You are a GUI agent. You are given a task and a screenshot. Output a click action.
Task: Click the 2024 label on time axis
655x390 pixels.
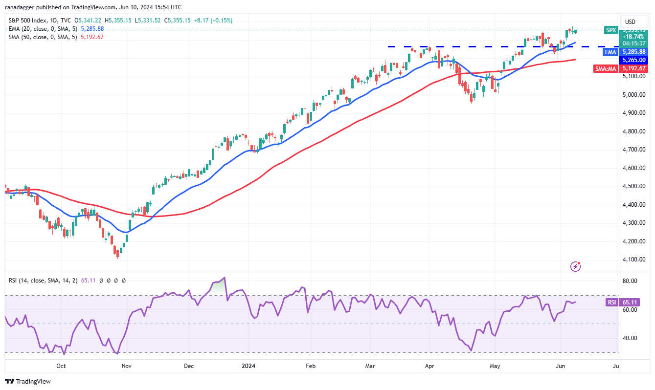[248, 366]
